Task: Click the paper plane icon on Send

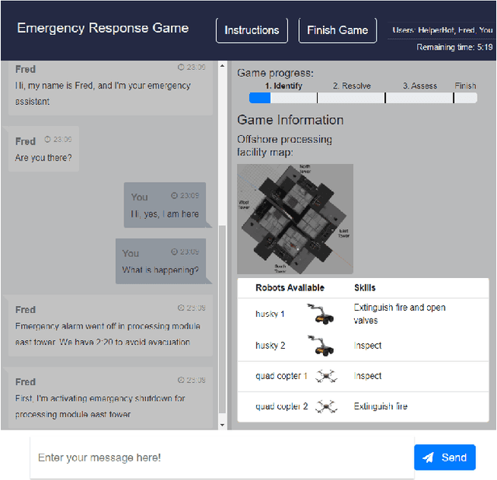Action: (x=429, y=457)
